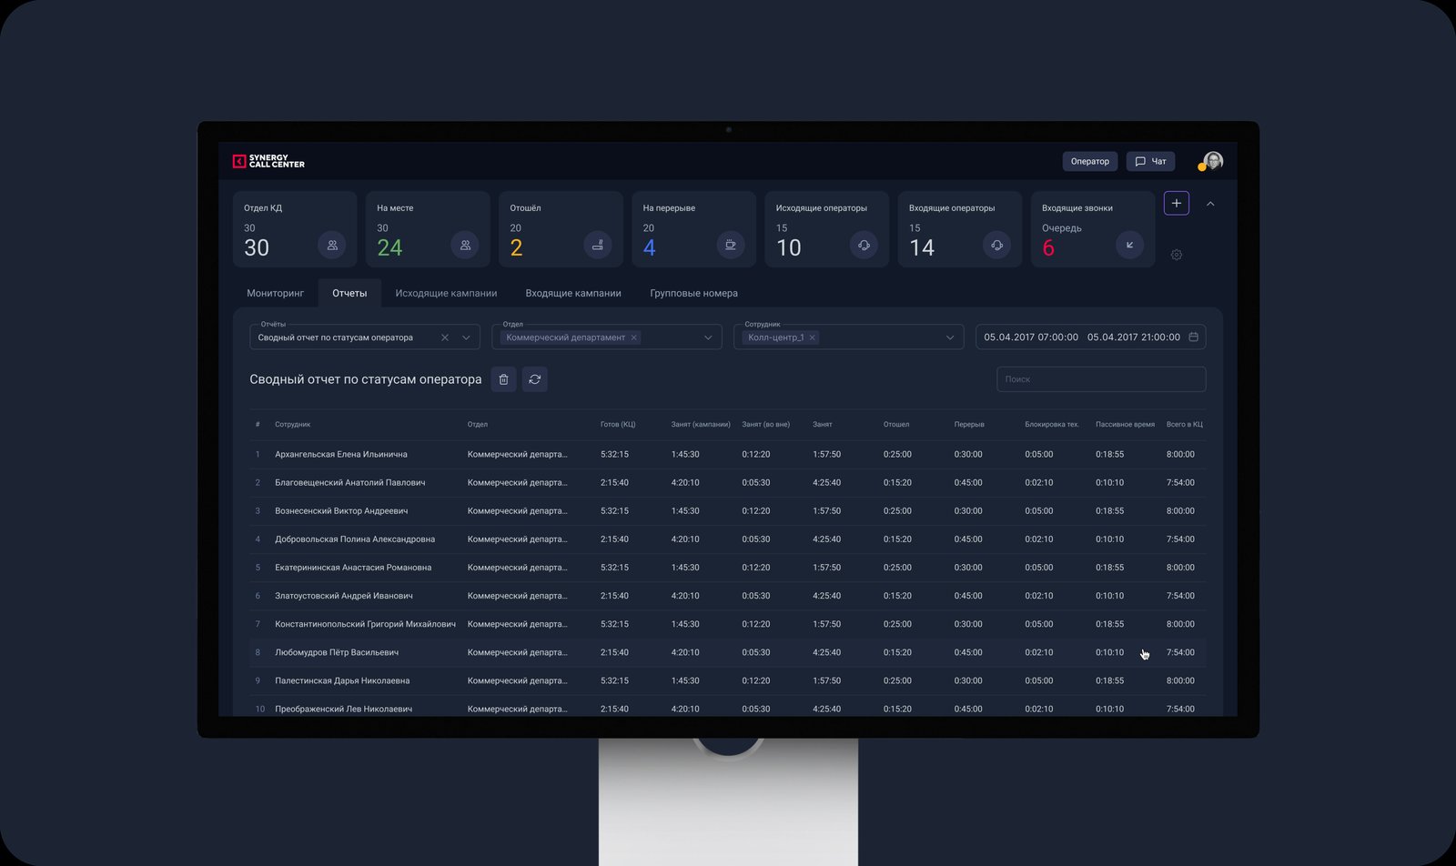Expand the Отчёты report dropdown
The width and height of the screenshot is (1456, 866).
point(466,337)
